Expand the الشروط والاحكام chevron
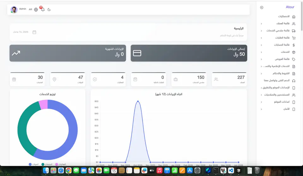This screenshot has width=303, height=176. coord(261,74)
